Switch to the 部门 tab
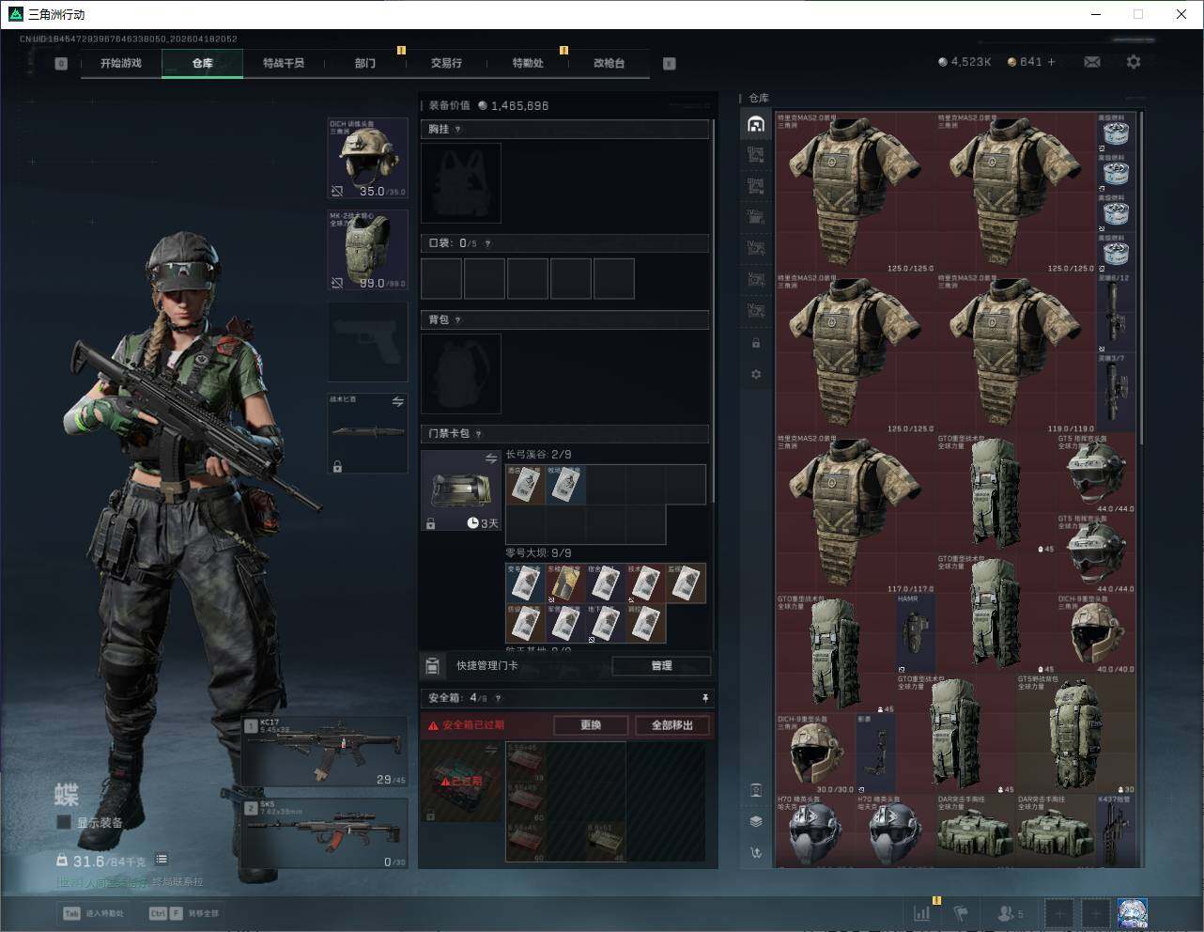This screenshot has width=1204, height=932. tap(365, 63)
